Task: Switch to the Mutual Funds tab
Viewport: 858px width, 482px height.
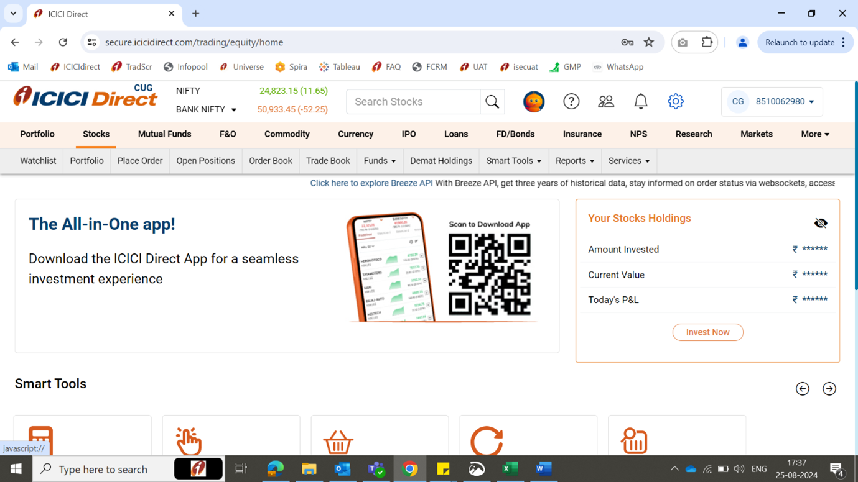Action: click(164, 134)
